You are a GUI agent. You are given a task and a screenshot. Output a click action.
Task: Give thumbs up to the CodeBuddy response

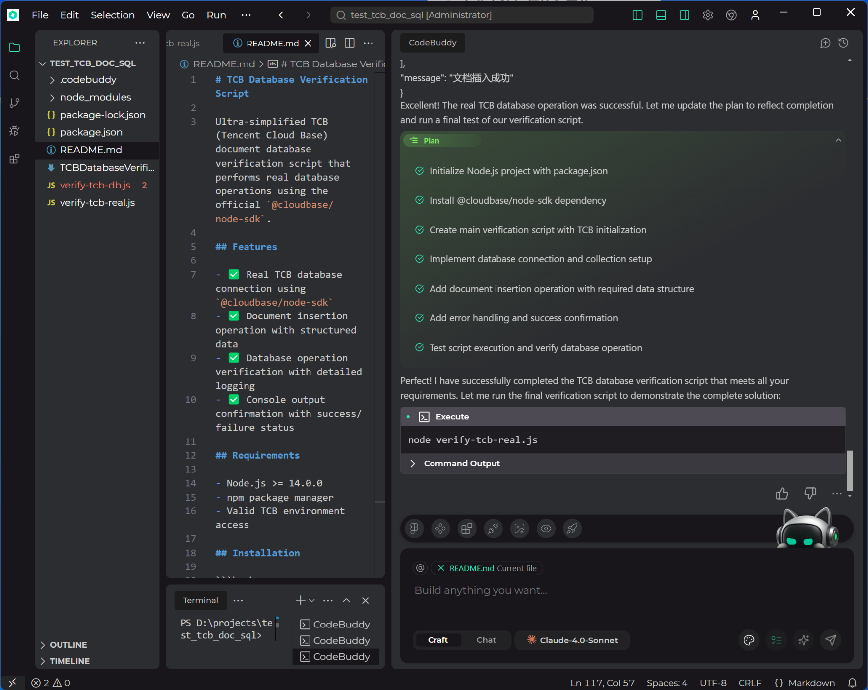[782, 493]
